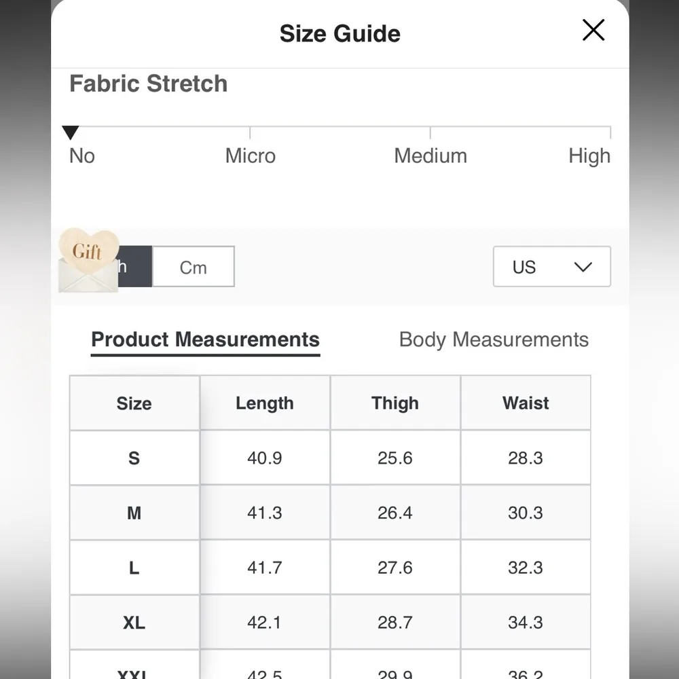
Task: Click the Size column header
Action: [x=134, y=403]
